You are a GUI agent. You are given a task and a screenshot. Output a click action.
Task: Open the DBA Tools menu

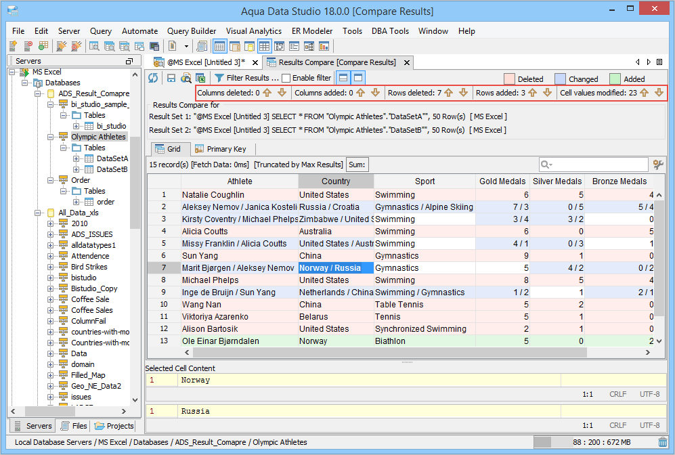pos(390,31)
